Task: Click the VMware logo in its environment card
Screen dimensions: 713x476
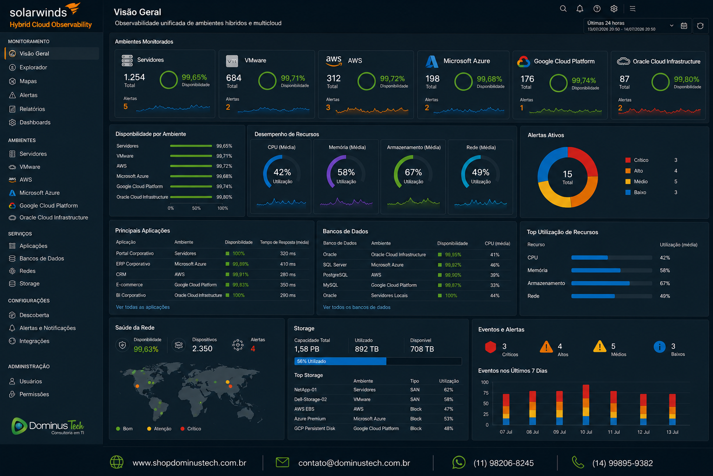Action: [x=232, y=61]
